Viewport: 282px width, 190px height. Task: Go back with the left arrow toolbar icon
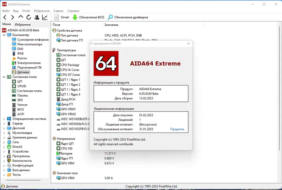point(5,17)
